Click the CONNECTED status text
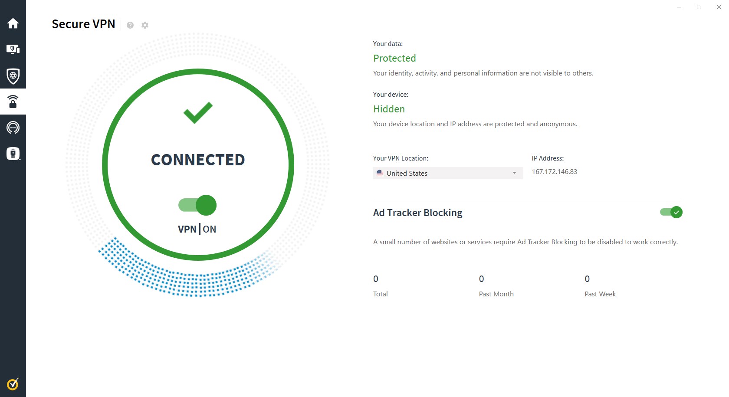The height and width of the screenshot is (397, 729). click(198, 160)
